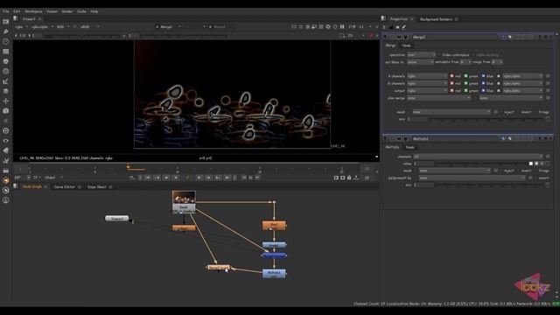The height and width of the screenshot is (315, 560).
Task: Click the pencil icon in Properties toolbar
Action: pos(404,27)
